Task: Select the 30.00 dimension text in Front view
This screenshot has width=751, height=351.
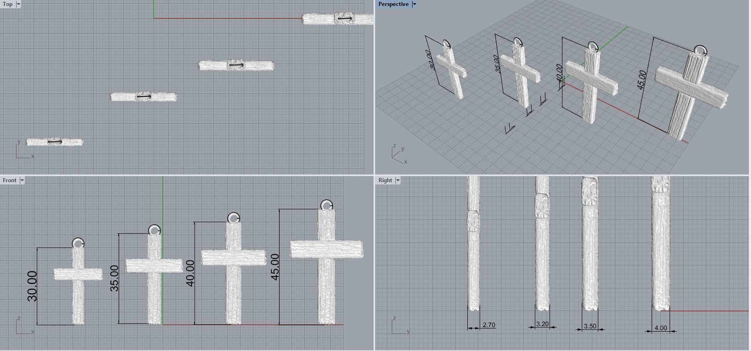Action: pos(32,286)
